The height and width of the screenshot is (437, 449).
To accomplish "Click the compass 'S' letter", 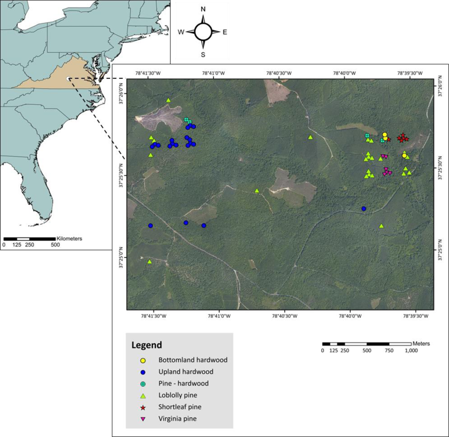I will tap(203, 54).
